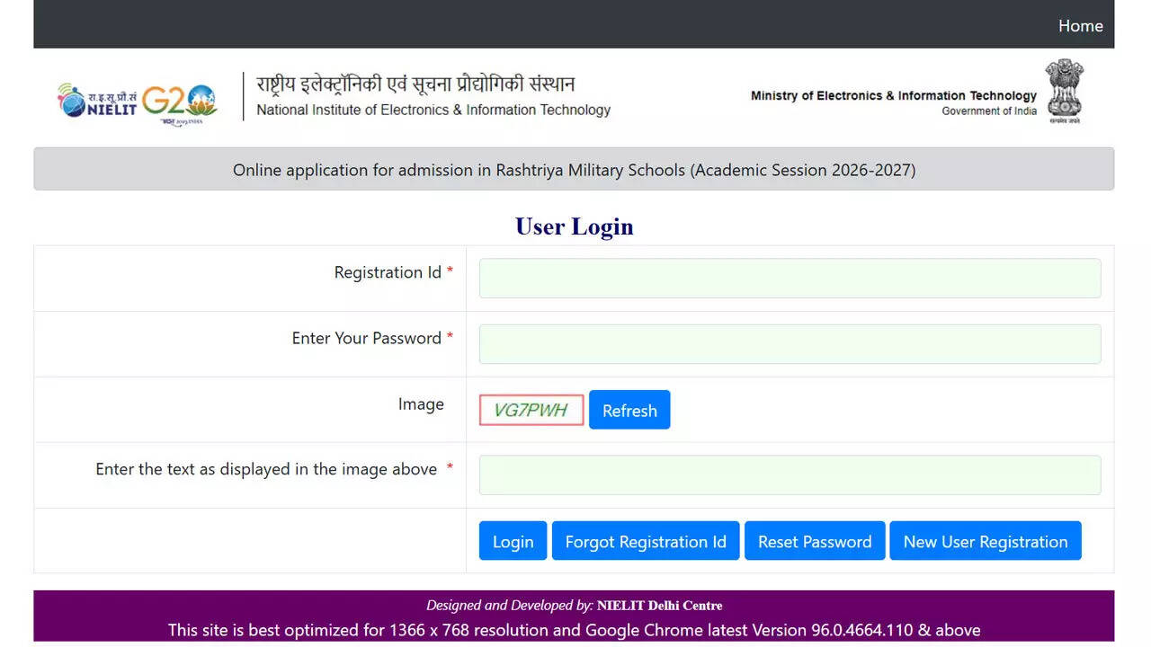
Task: Click the Hindi institute name heading
Action: (x=415, y=84)
